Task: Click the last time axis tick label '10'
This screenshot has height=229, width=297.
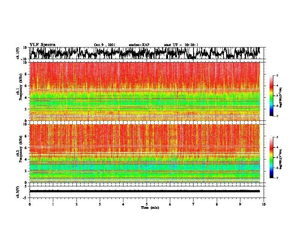Action: (x=264, y=204)
